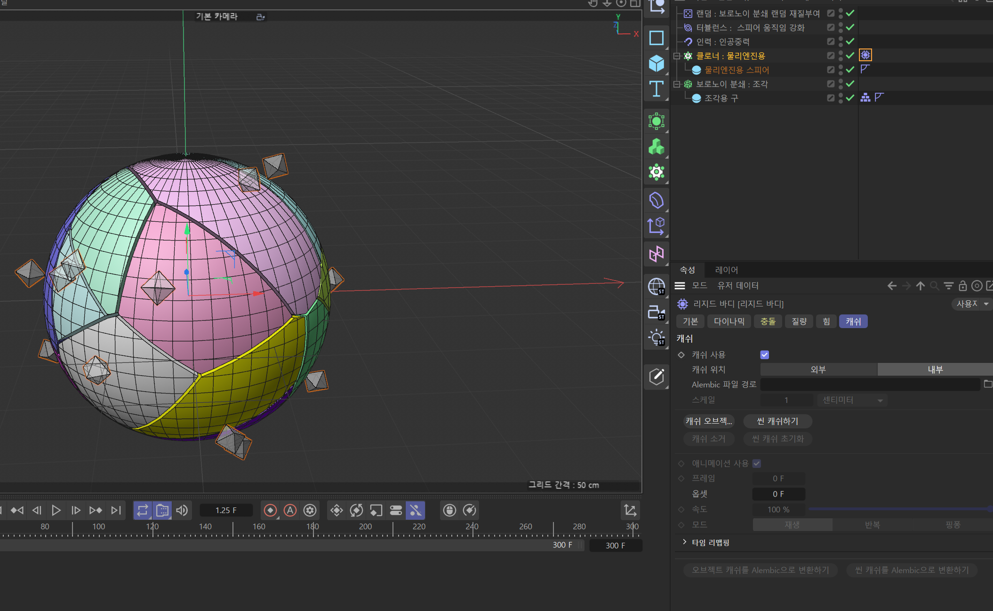Toggle Autokeying button
The image size is (993, 611).
[290, 510]
